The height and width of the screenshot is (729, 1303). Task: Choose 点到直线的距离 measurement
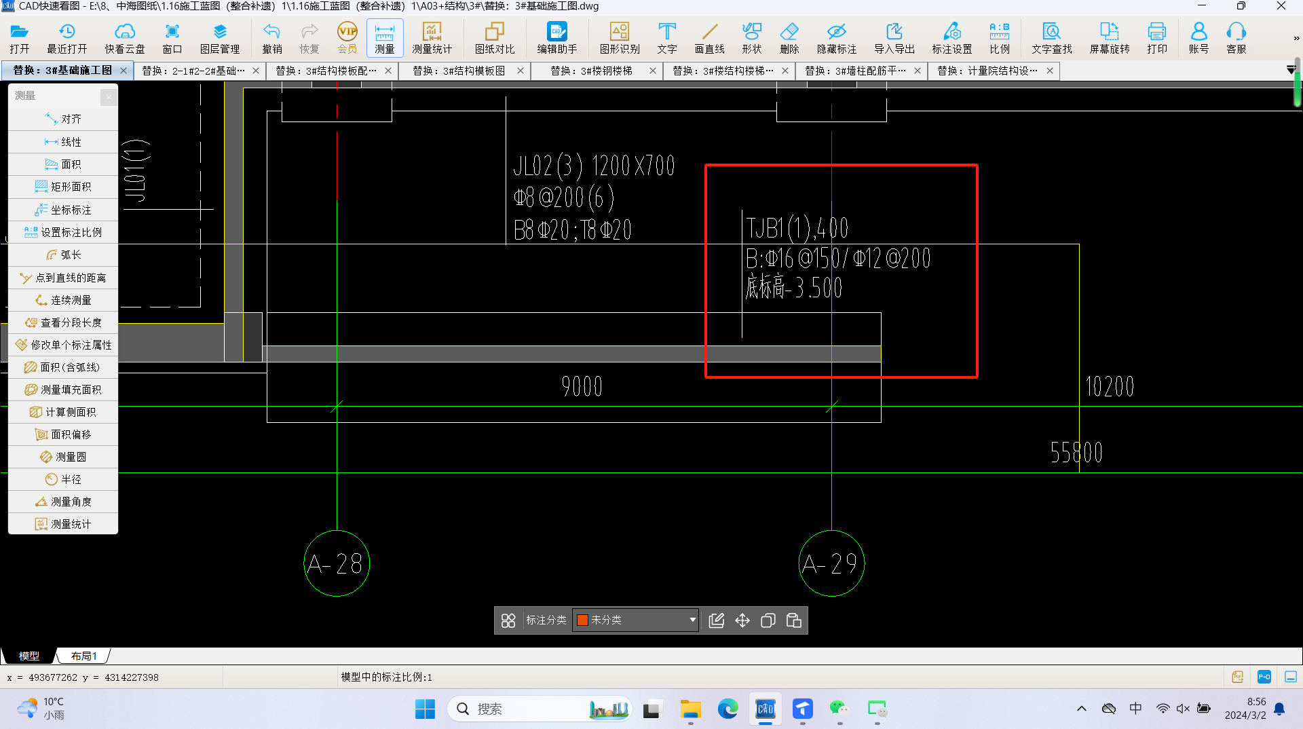pos(63,278)
